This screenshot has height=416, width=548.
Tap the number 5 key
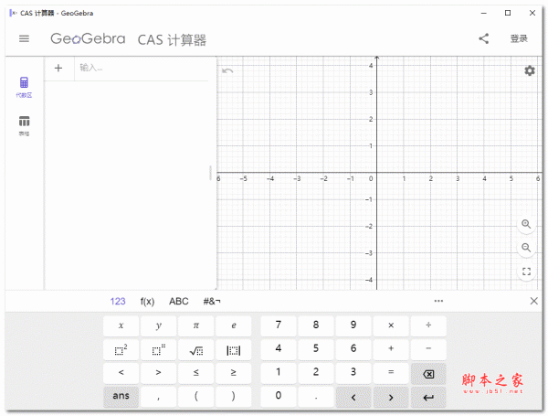tap(316, 349)
